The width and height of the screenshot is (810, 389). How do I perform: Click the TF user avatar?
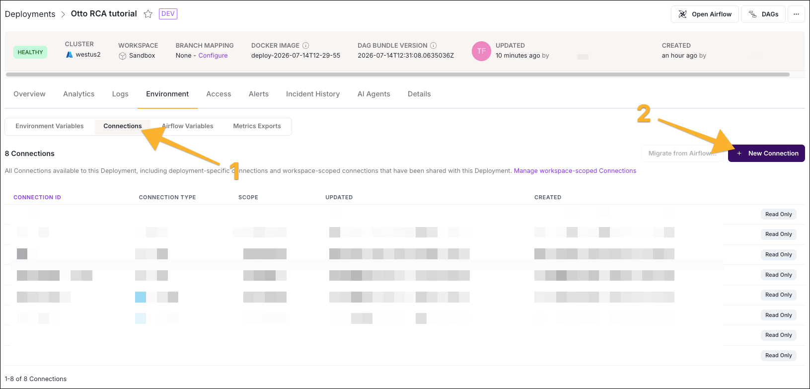point(481,51)
